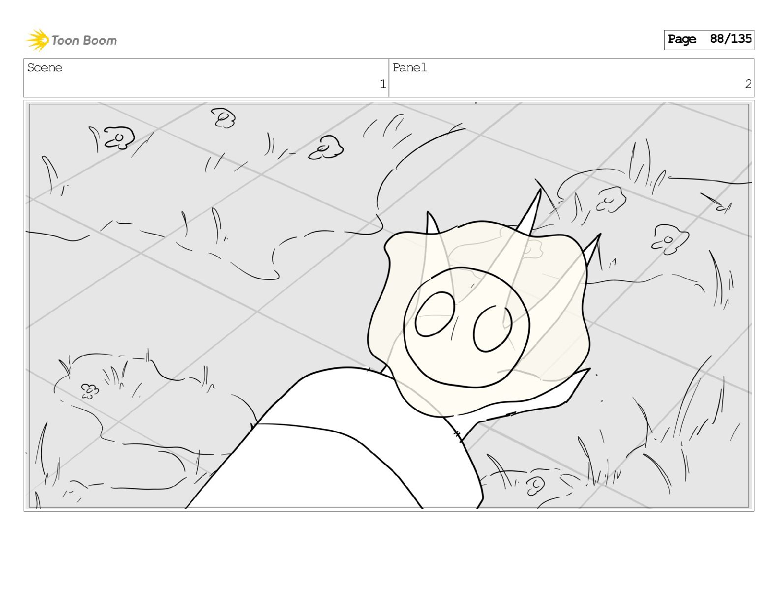The width and height of the screenshot is (779, 602).
Task: Click the Panel label
Action: [x=410, y=68]
